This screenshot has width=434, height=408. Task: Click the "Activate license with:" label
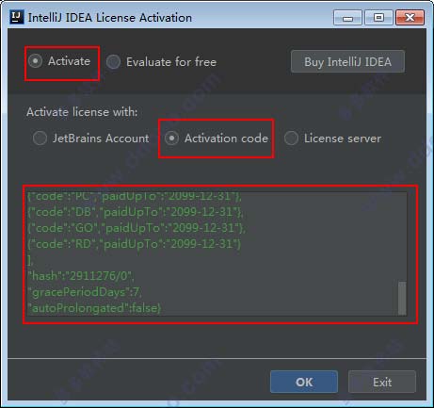pos(82,112)
